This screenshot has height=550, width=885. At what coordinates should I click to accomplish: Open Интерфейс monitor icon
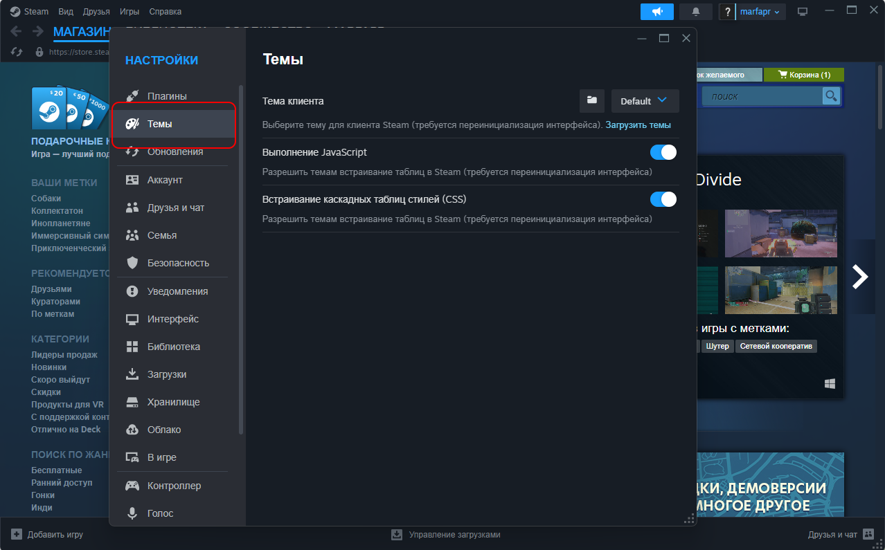point(132,319)
